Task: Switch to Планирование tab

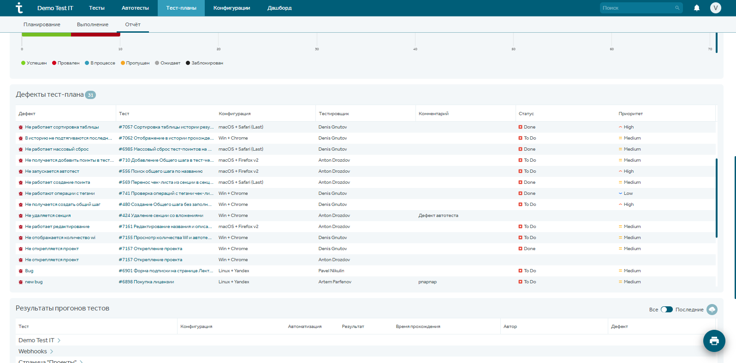Action: coord(42,24)
